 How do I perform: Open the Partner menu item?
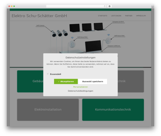128,16
